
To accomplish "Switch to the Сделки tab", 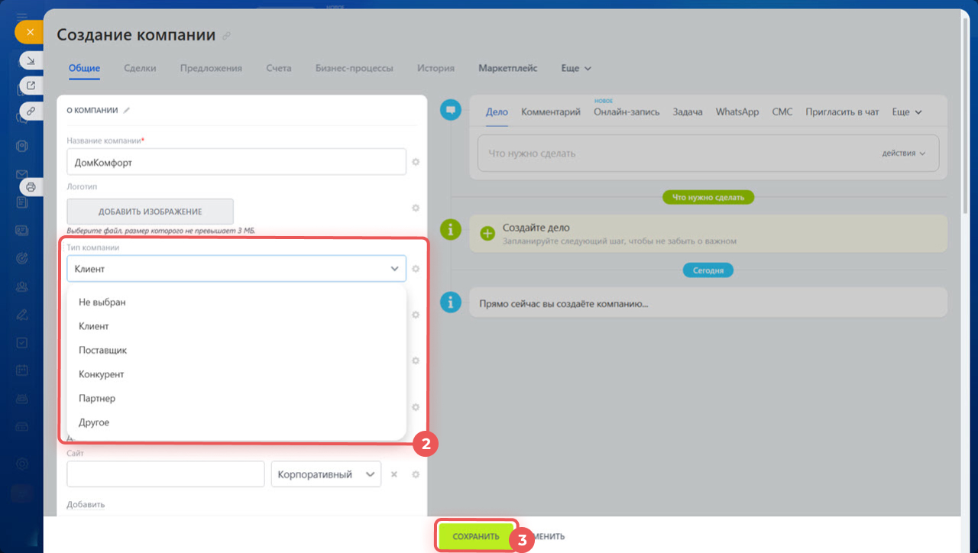I will pyautogui.click(x=140, y=68).
